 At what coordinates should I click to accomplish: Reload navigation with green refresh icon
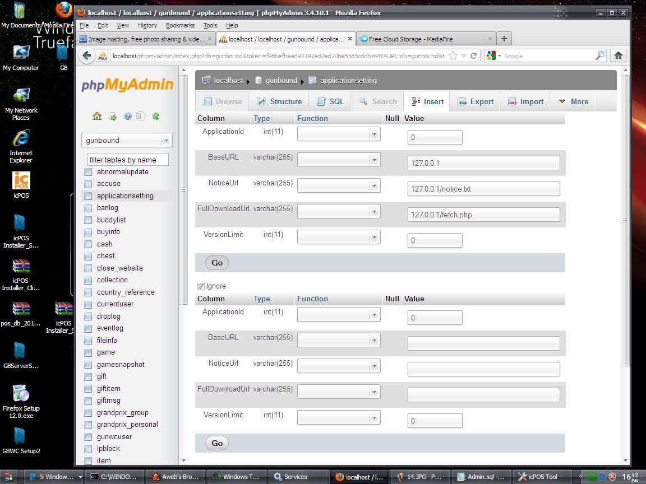coord(156,117)
